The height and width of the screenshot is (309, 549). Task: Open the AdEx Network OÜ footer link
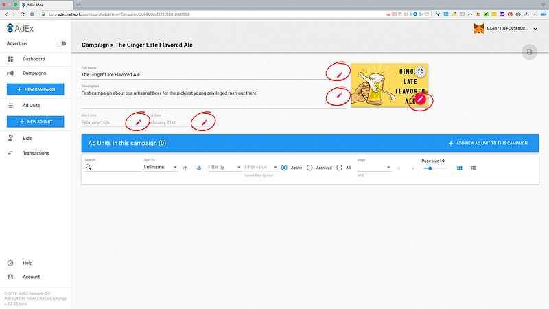click(x=34, y=294)
